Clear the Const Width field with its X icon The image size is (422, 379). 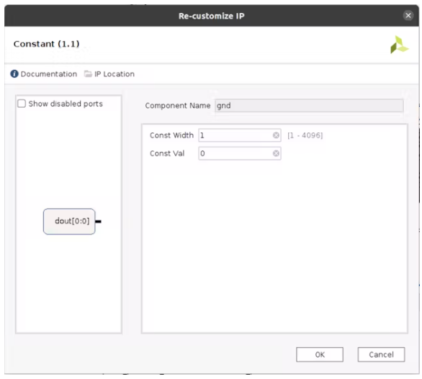pos(276,135)
